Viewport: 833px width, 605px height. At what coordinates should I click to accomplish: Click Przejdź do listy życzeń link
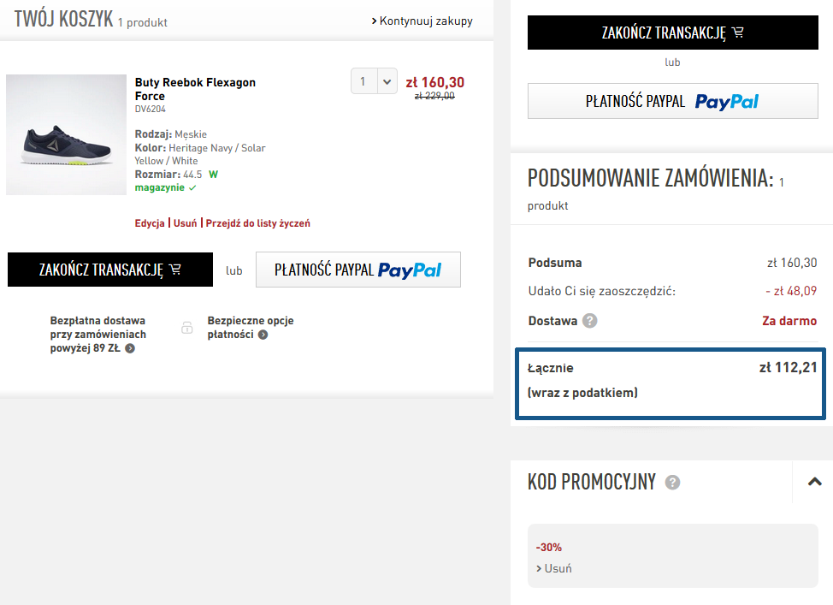[257, 223]
